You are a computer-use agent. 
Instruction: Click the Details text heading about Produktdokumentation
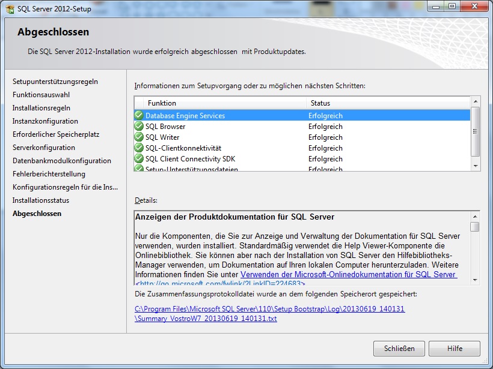point(234,217)
